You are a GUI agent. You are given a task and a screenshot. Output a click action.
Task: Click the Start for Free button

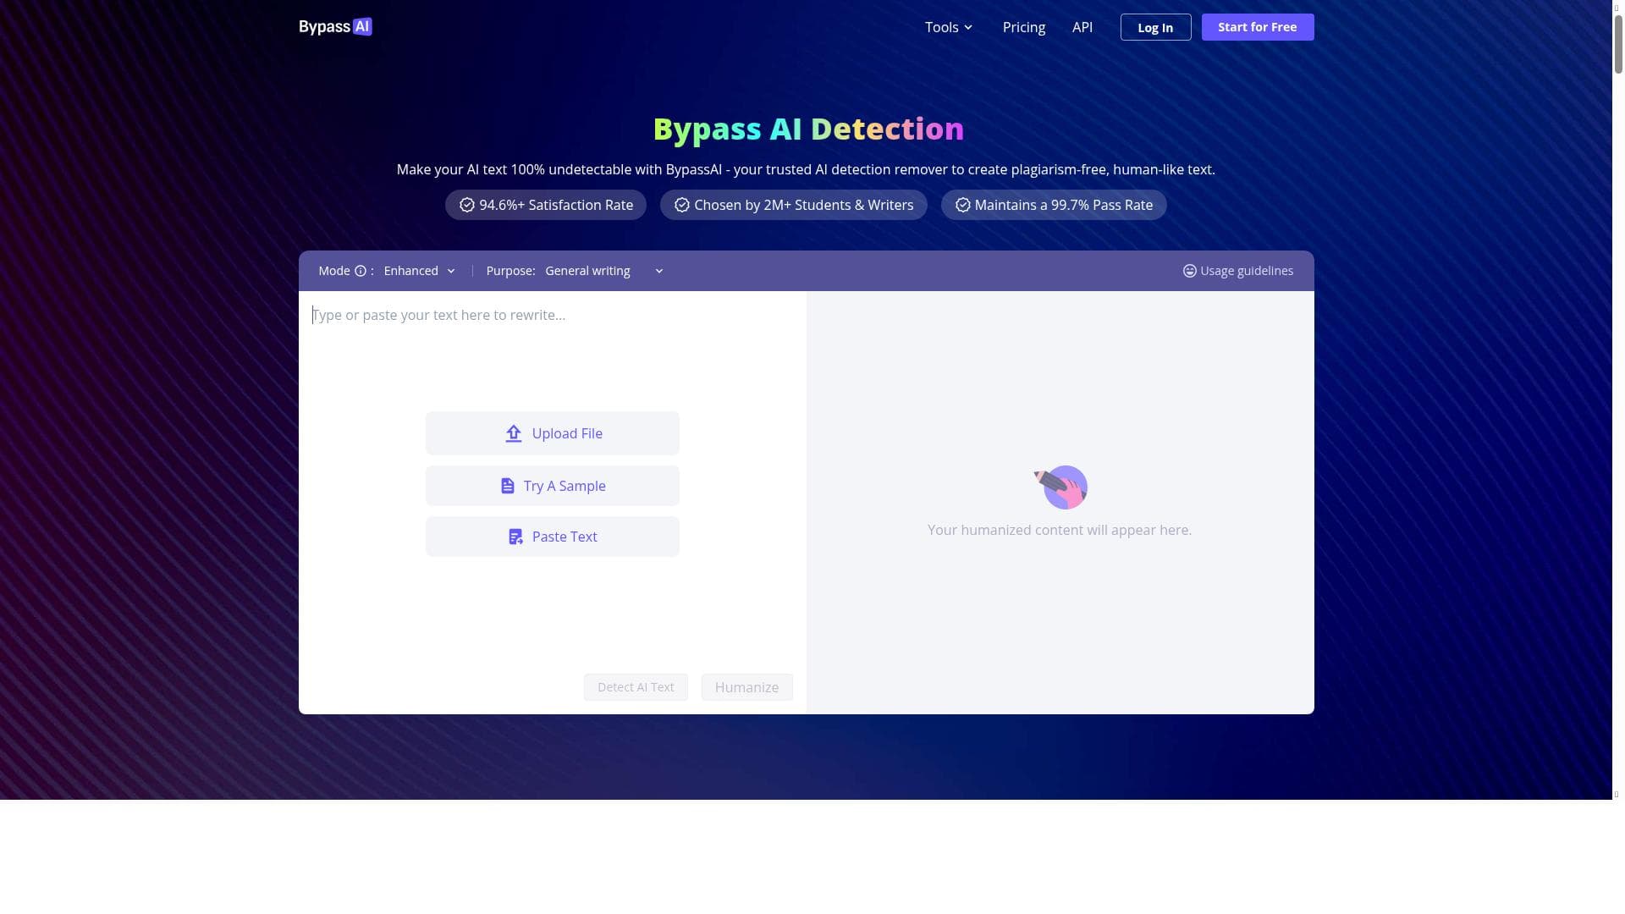[x=1257, y=27]
